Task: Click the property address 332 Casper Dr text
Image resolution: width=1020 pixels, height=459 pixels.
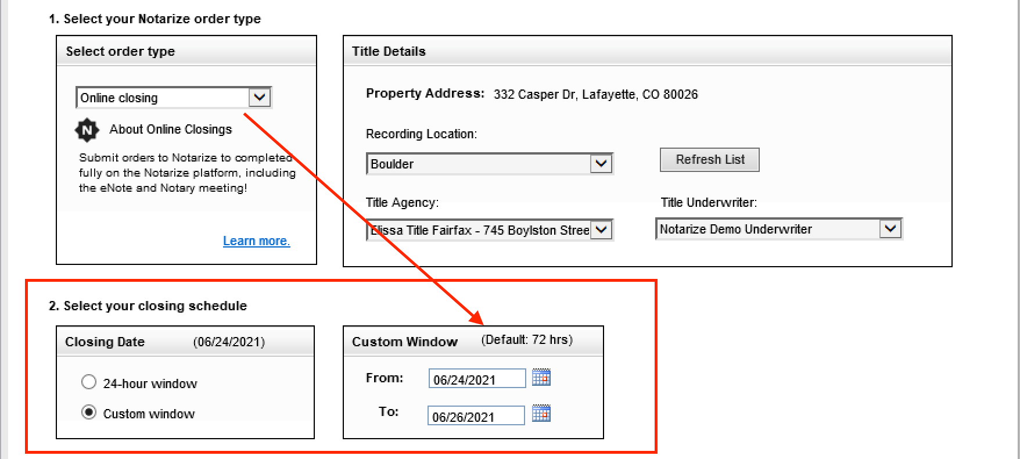Action: [x=596, y=94]
